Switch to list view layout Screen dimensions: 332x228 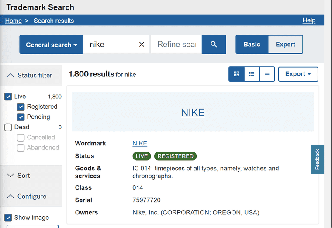[252, 74]
